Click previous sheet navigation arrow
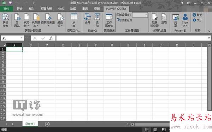The width and height of the screenshot is (212, 132). coord(6,124)
